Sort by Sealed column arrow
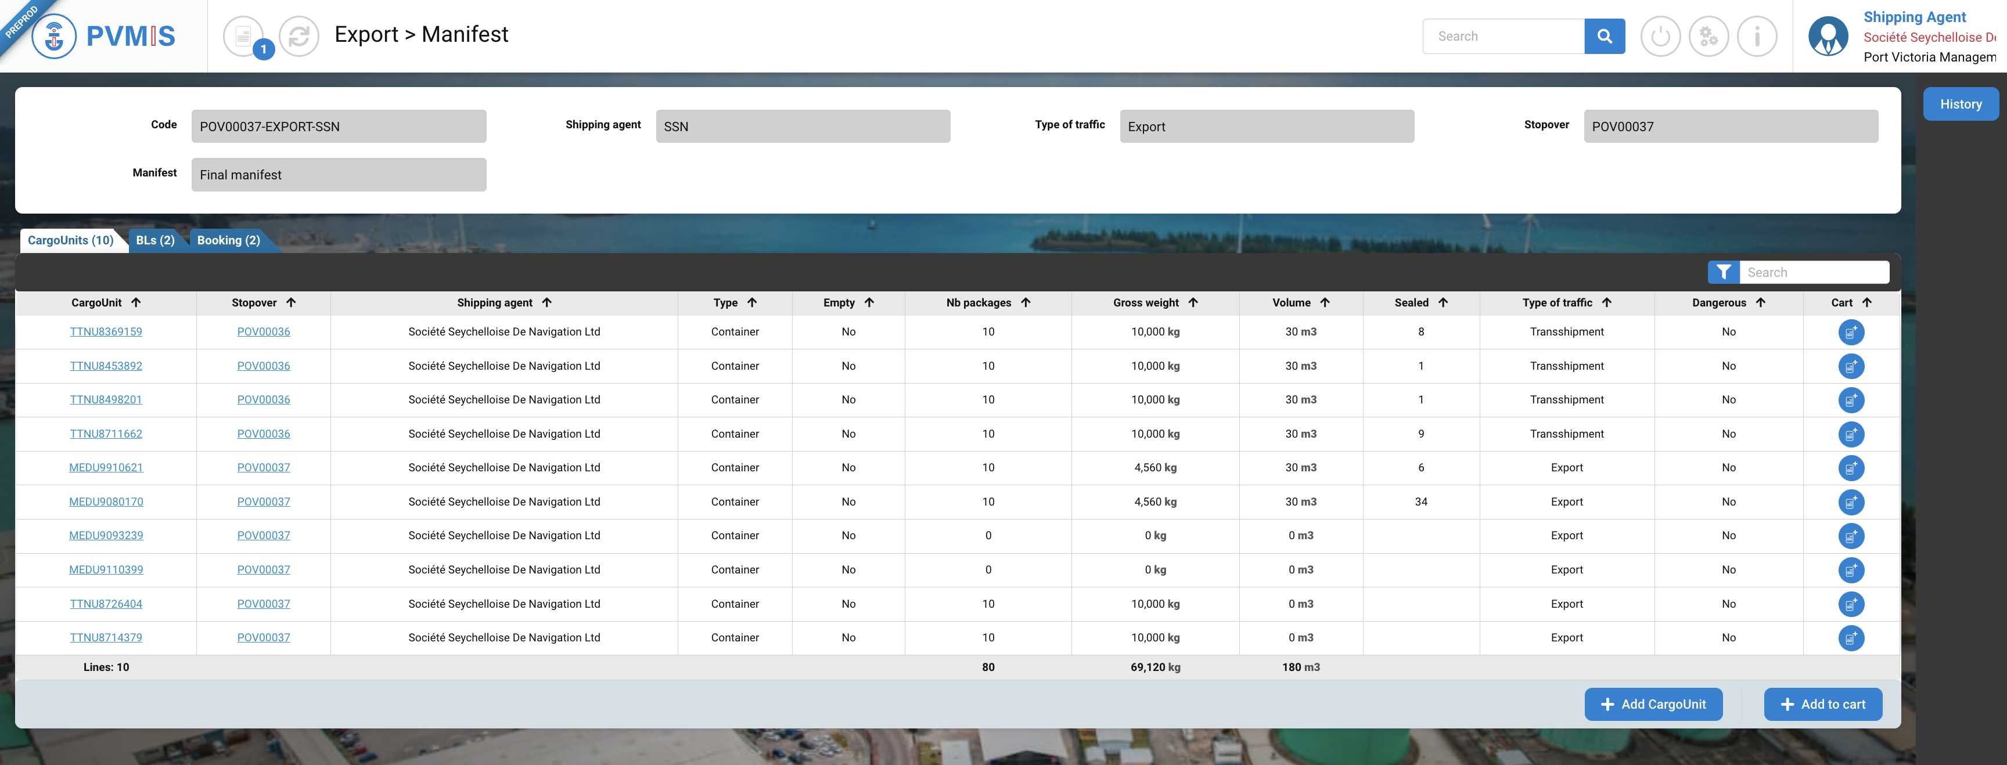This screenshot has height=765, width=2007. (1443, 302)
